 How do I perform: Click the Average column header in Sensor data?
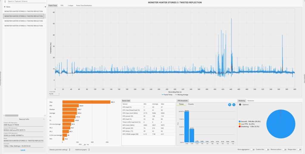click(x=155, y=104)
